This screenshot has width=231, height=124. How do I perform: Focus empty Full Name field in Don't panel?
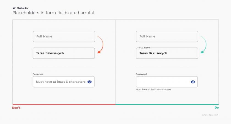64,36
